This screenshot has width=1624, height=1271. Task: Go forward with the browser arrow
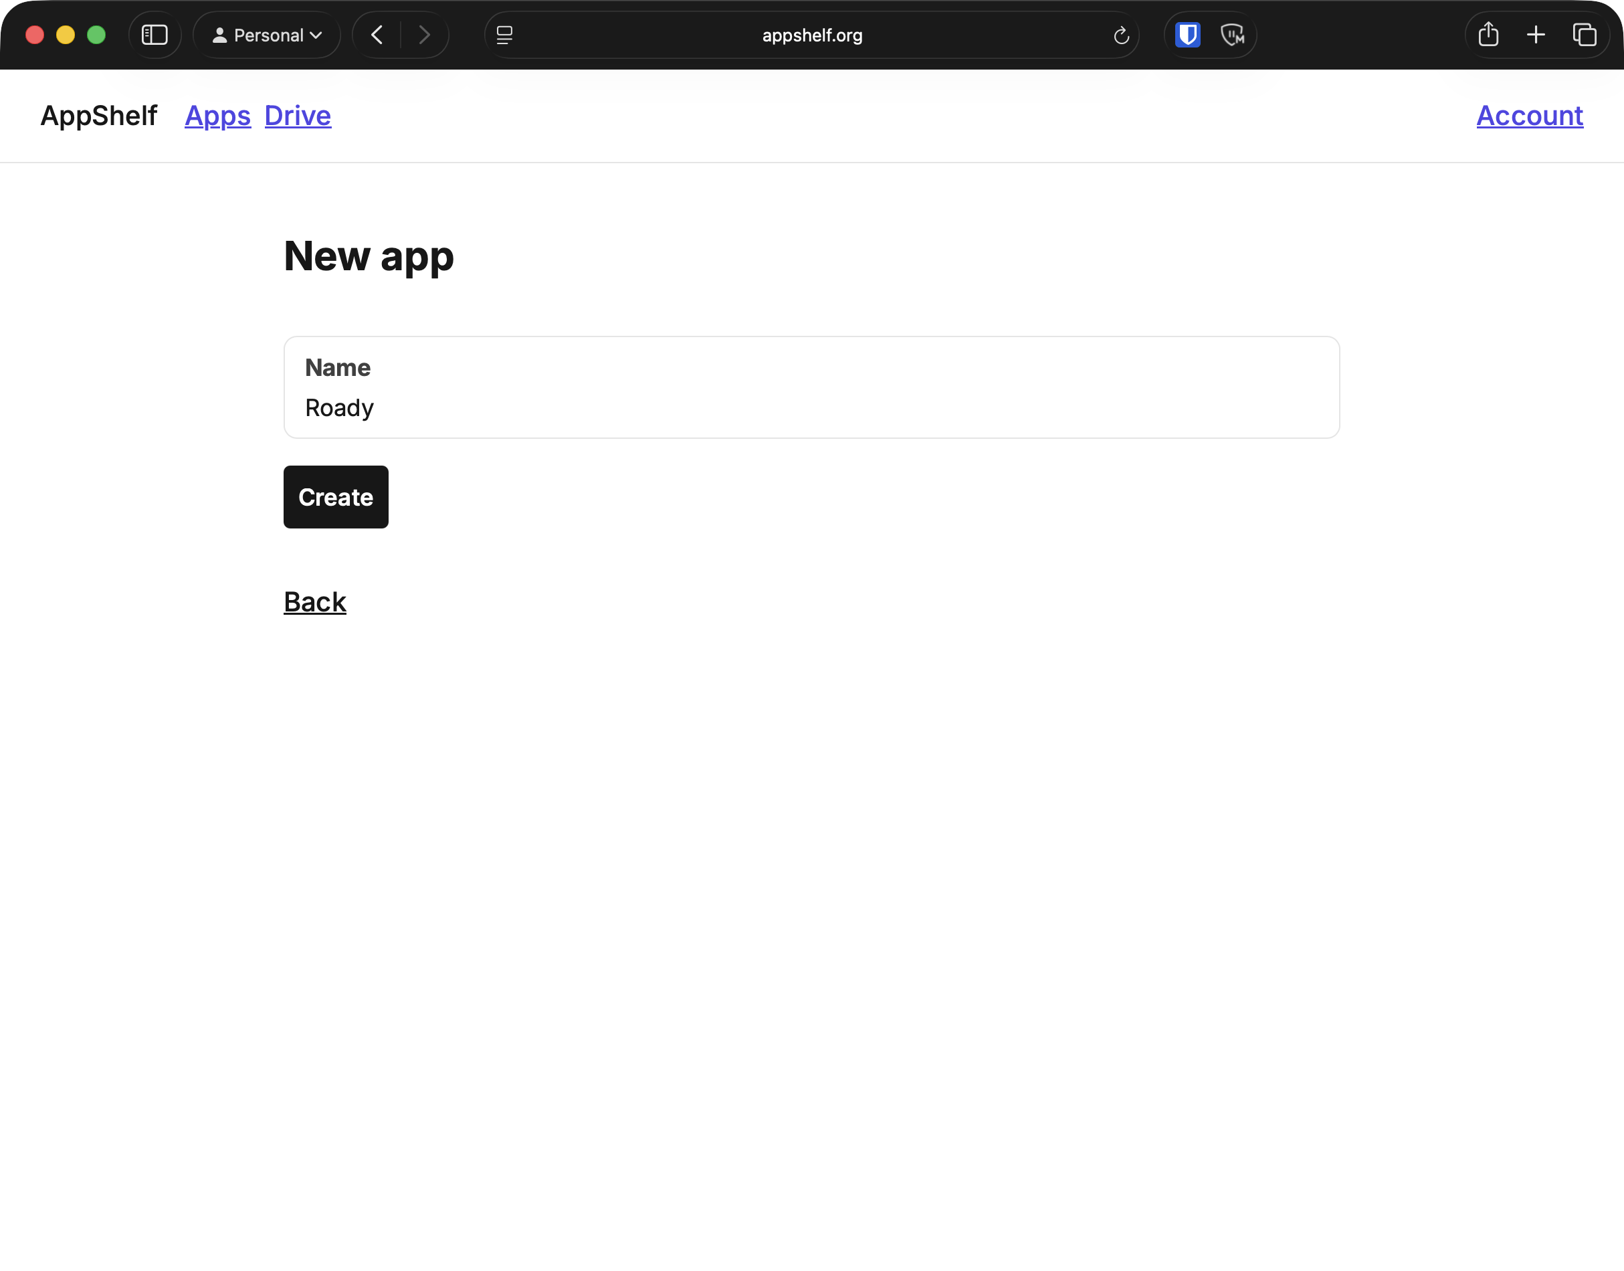click(424, 35)
